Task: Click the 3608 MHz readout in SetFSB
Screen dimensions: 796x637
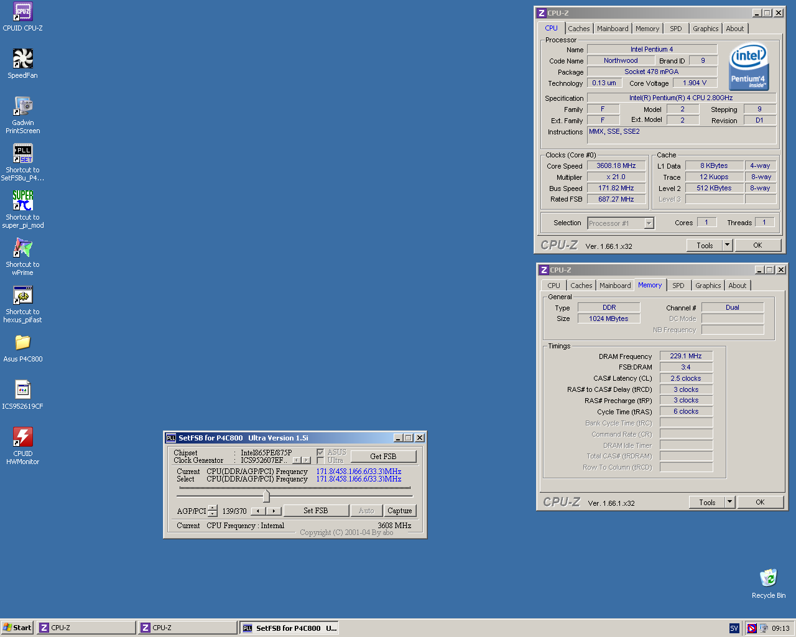Action: pyautogui.click(x=394, y=526)
